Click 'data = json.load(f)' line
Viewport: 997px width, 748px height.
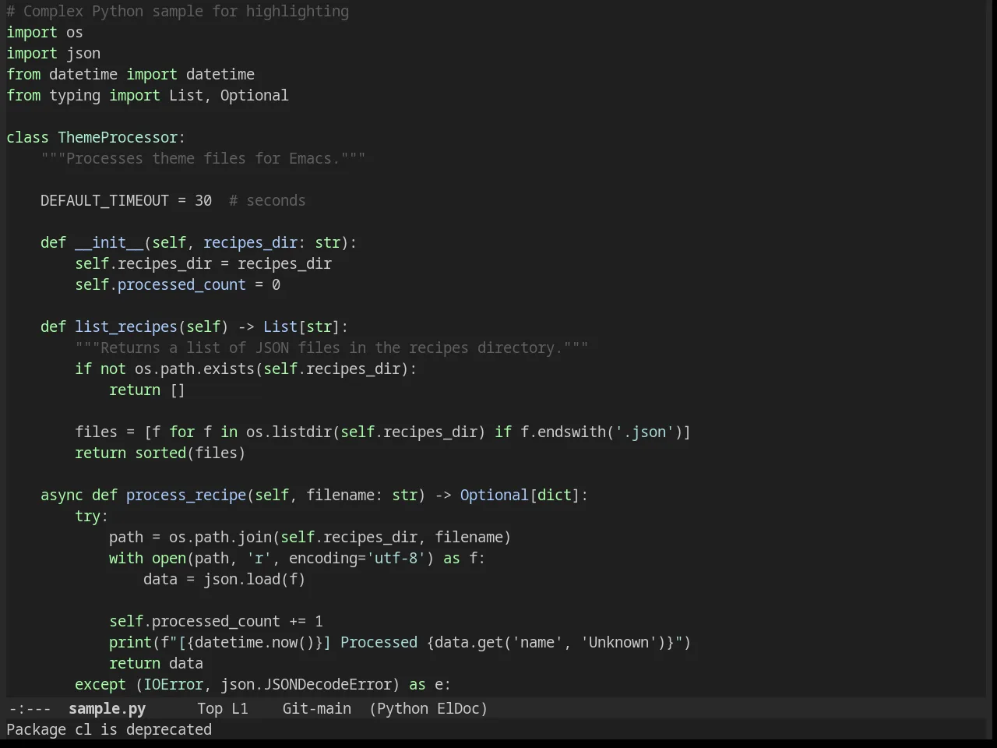click(x=224, y=580)
